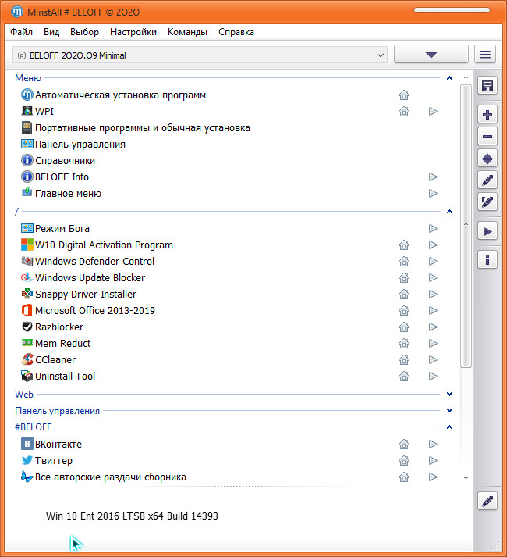The width and height of the screenshot is (507, 557).
Task: Click the wide down-triangle dropdown button
Action: (431, 55)
